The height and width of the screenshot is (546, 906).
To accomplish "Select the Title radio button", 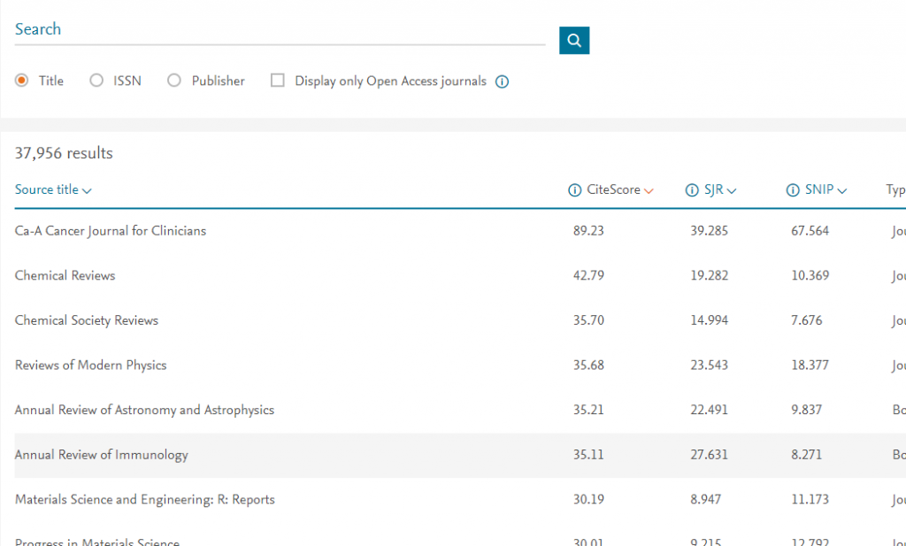I will (22, 81).
